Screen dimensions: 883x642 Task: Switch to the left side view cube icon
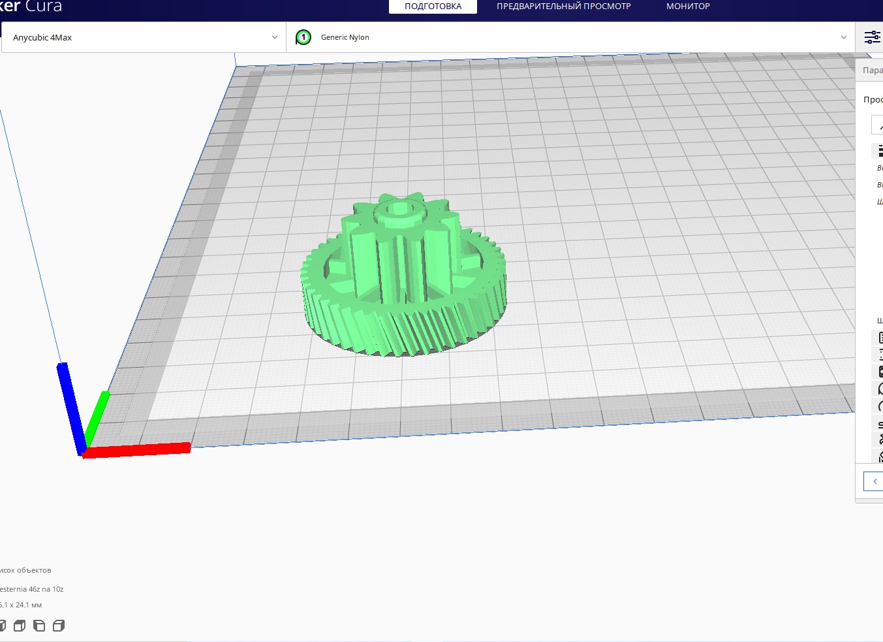[39, 626]
